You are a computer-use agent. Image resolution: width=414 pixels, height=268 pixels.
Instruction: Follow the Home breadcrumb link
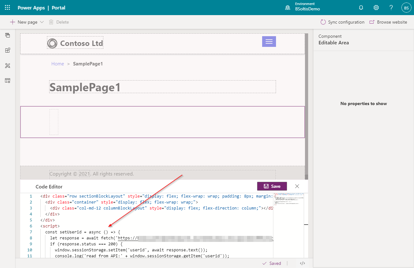tap(58, 64)
